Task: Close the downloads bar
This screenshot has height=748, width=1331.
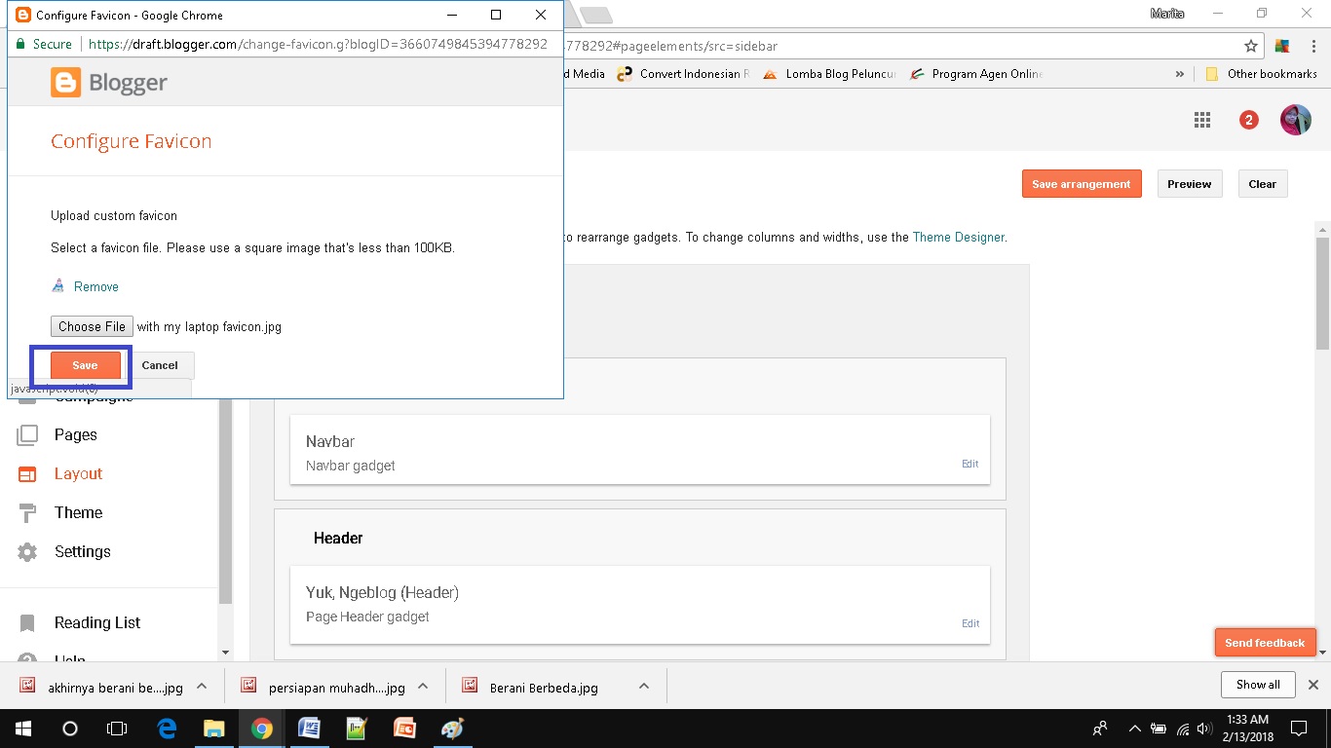Action: click(1312, 685)
